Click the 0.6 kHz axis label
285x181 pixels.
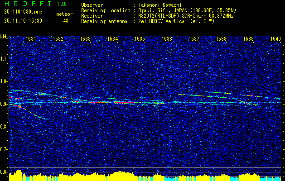pos(4,172)
